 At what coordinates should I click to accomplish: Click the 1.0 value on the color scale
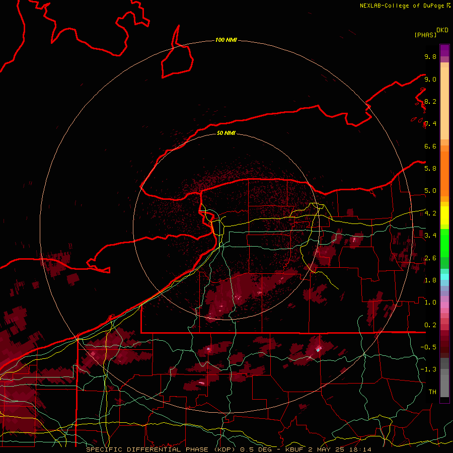(430, 303)
